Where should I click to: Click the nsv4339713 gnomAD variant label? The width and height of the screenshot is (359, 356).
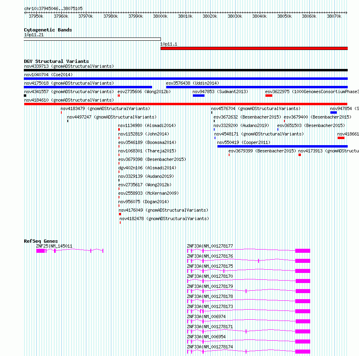point(69,67)
